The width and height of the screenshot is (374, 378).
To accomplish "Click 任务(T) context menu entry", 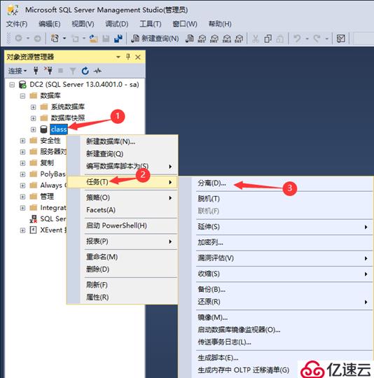I will pos(122,182).
